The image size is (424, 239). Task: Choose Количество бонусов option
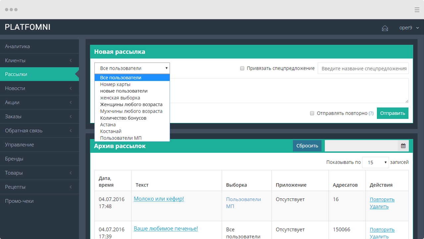(132, 118)
